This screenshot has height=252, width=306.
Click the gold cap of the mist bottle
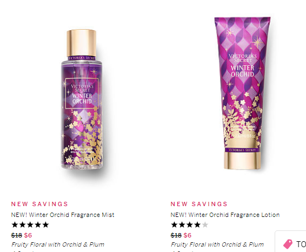point(82,43)
